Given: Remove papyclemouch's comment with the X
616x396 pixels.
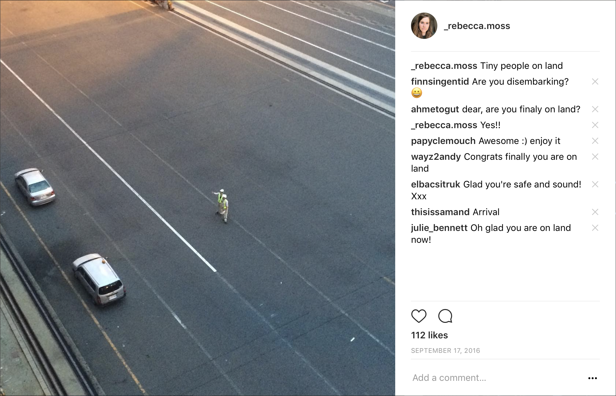Looking at the screenshot, I should pos(595,141).
